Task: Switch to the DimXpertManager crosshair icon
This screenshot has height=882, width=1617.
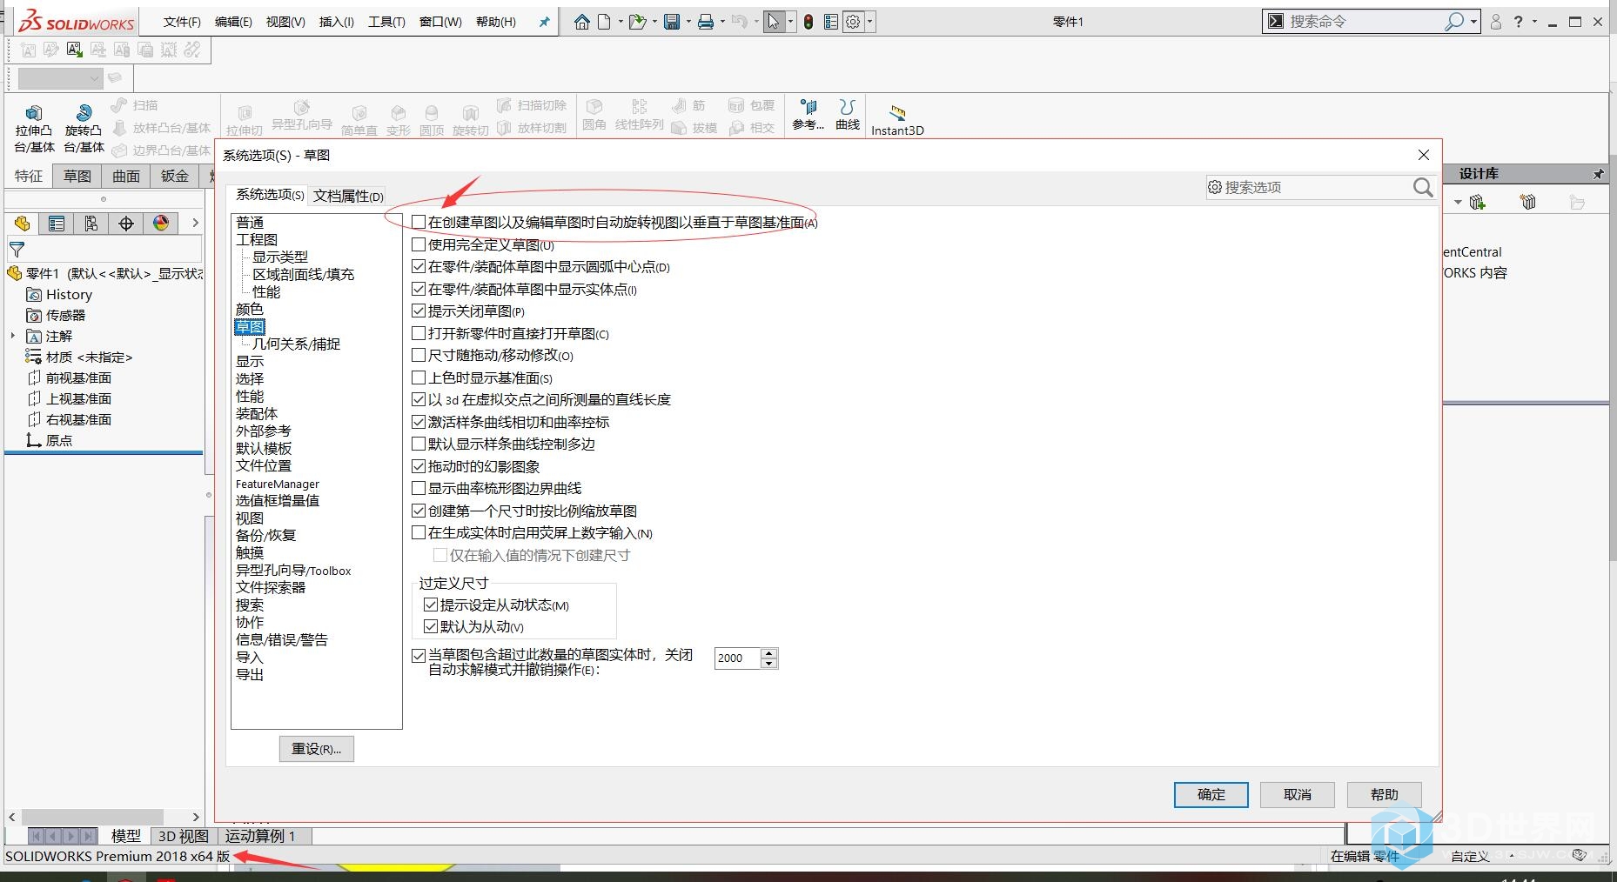Action: coord(126,224)
